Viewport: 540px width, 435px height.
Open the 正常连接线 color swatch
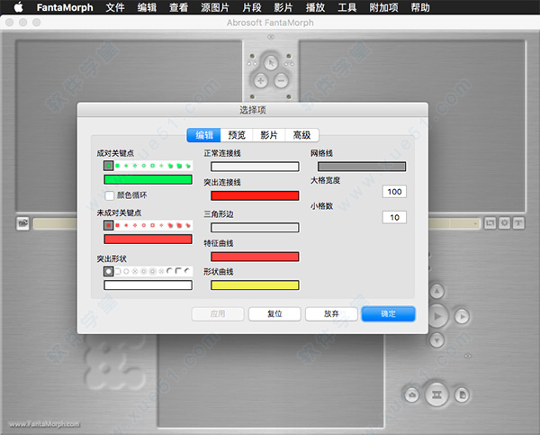[x=255, y=167]
